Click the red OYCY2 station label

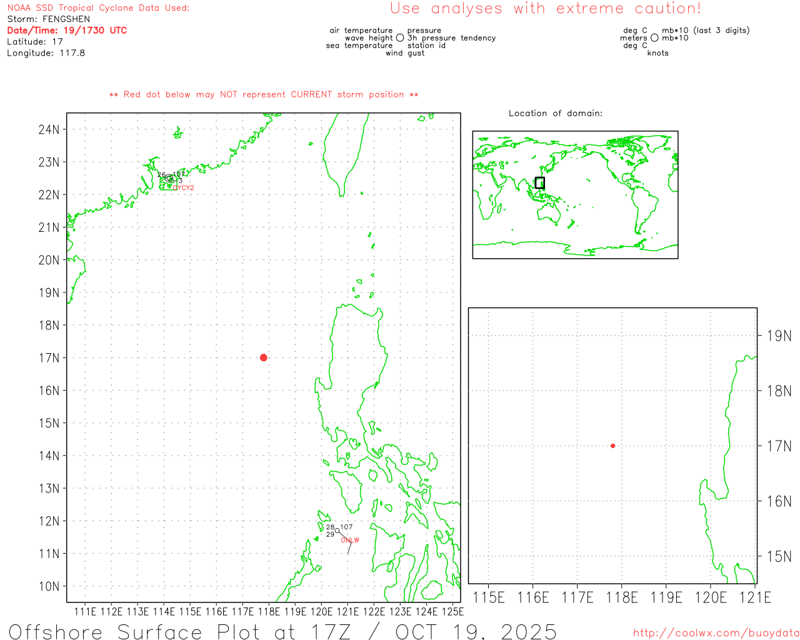coord(184,187)
